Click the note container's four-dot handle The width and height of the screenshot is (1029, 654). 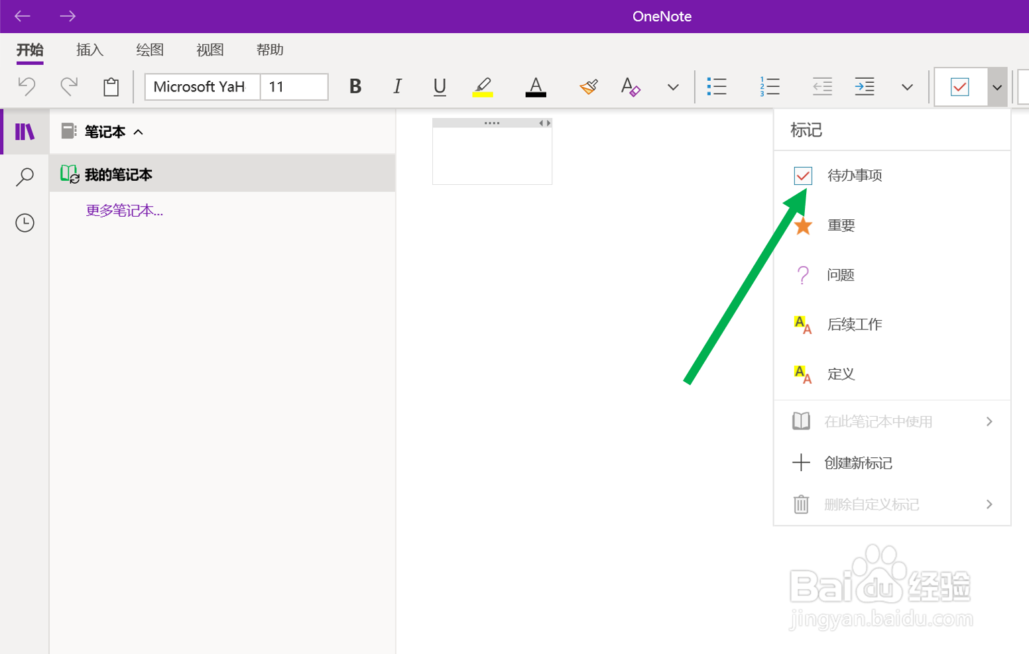[x=492, y=123]
